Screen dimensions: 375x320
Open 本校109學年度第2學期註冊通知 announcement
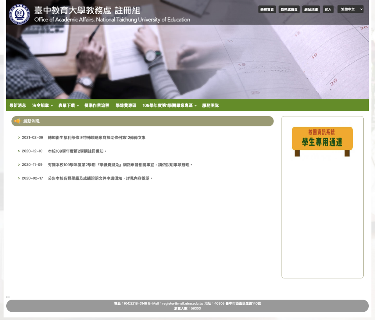click(77, 151)
